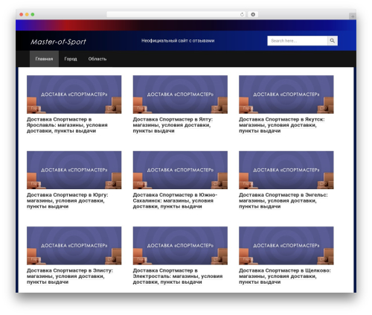Click thumbnail above the Юргу article
The height and width of the screenshot is (315, 372).
(x=74, y=170)
